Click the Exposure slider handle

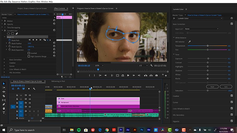pyautogui.click(x=208, y=59)
